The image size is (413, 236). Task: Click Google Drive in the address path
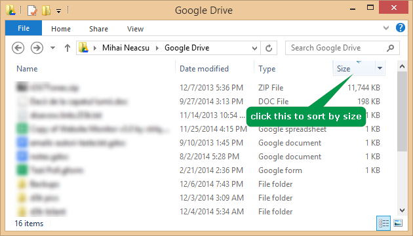click(x=187, y=48)
